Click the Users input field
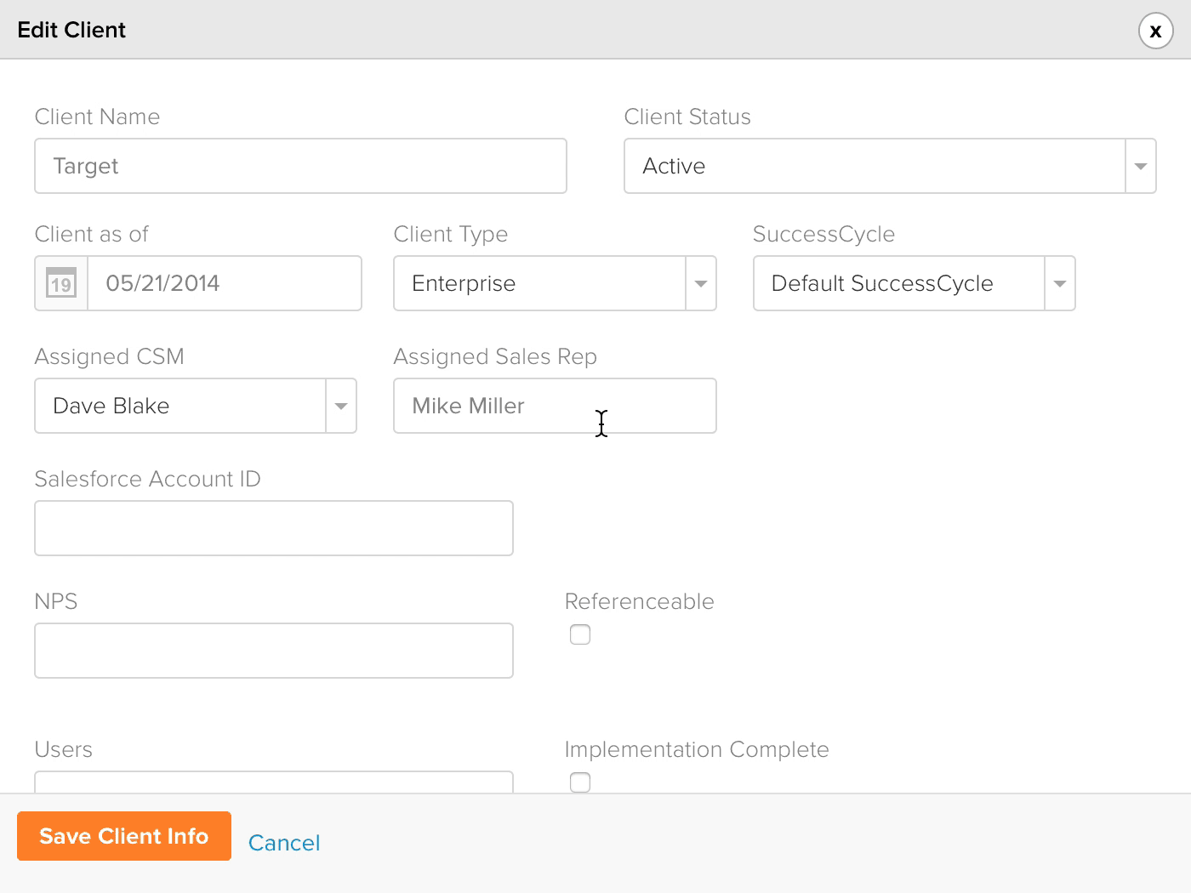 click(274, 782)
